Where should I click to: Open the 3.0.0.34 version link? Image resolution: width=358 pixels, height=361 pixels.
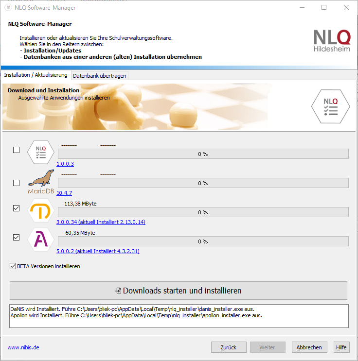coord(101,222)
